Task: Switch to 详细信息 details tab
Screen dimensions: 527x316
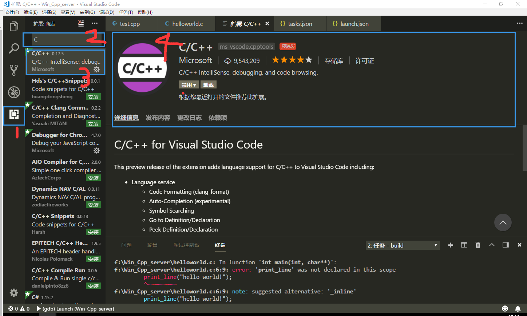Action: 126,118
